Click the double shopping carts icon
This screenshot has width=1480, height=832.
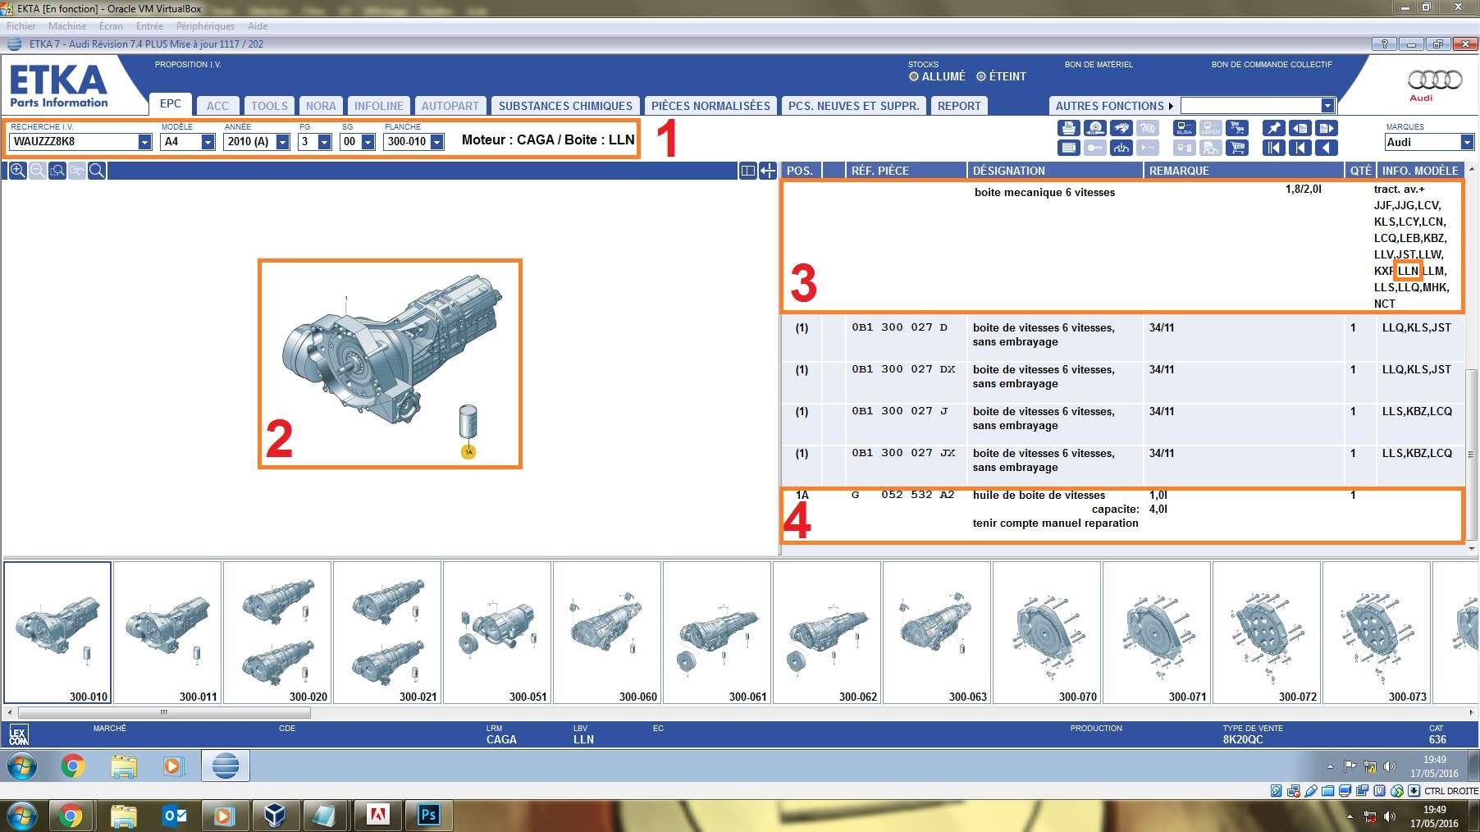point(1237,128)
